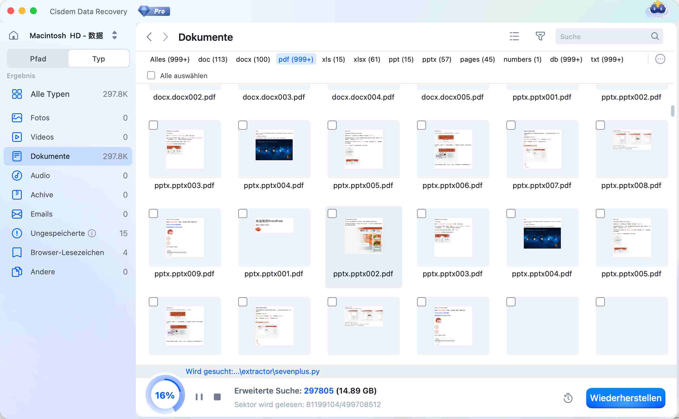
Task: Click the 16% circular progress indicator
Action: (x=165, y=395)
